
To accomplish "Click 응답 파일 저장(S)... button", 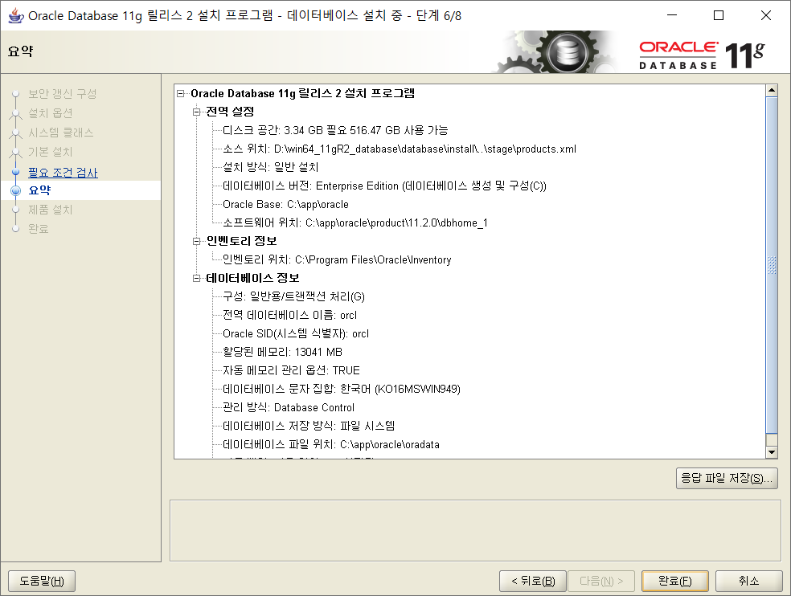I will (x=727, y=478).
